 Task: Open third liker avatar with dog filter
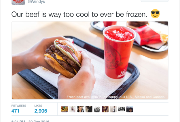81,109
